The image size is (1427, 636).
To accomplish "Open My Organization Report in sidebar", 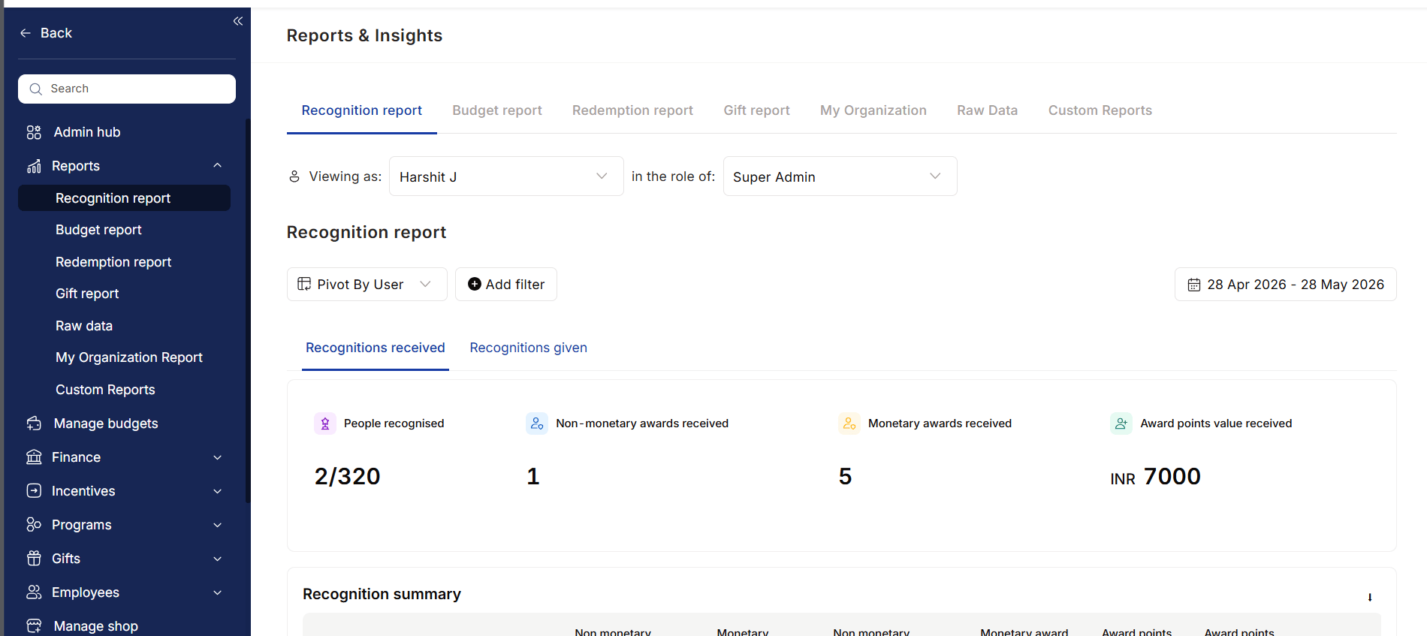I will click(129, 357).
